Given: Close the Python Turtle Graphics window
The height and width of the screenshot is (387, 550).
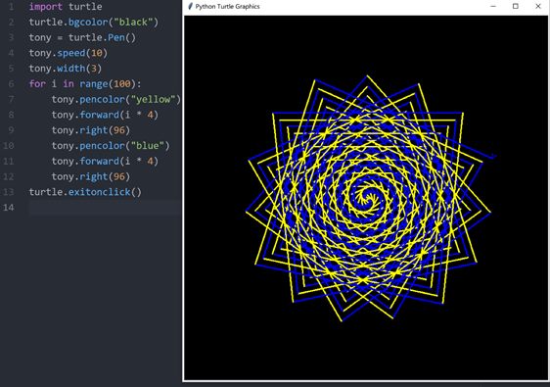Looking at the screenshot, I should 538,6.
